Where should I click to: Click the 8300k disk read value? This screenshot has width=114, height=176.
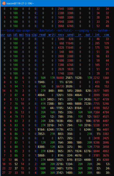pyautogui.click(x=42, y=147)
